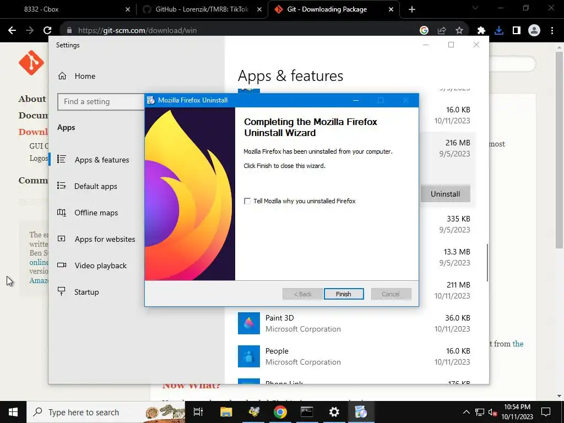This screenshot has height=423, width=564.
Task: Select Apps & features in Settings sidebar
Action: coord(102,160)
